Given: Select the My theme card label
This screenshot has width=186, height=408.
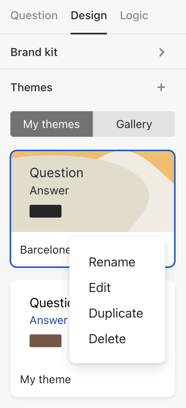Looking at the screenshot, I should (x=46, y=379).
